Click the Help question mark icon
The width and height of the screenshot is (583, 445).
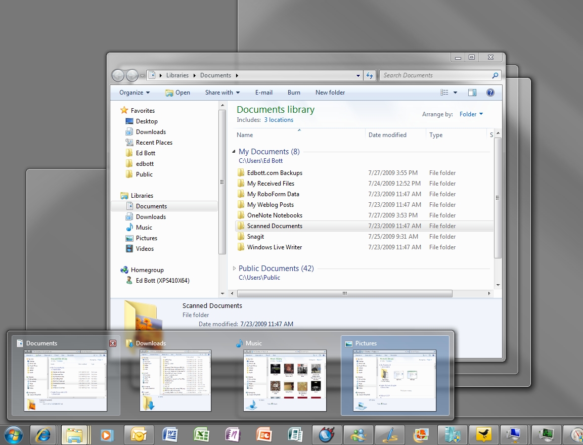click(x=490, y=93)
